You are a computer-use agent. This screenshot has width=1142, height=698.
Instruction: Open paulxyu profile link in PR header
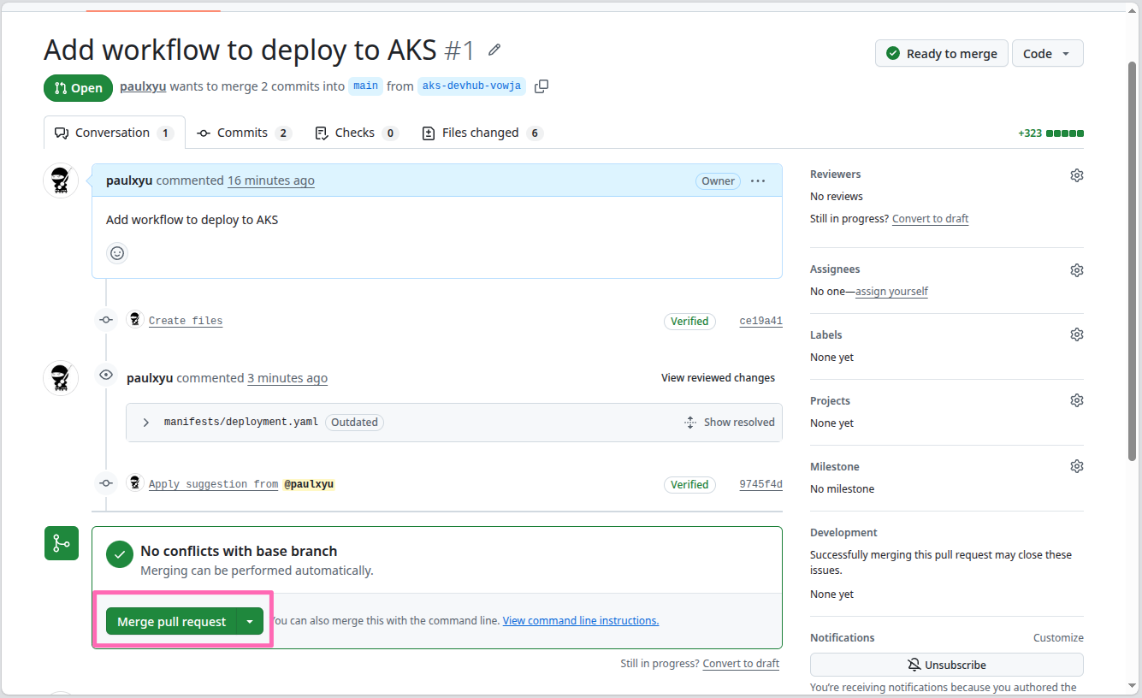(x=143, y=86)
